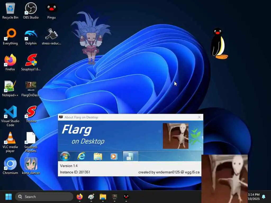Screen dimensions: 271x203
Task: Launch Chromium from the desktop
Action: (x=10, y=166)
